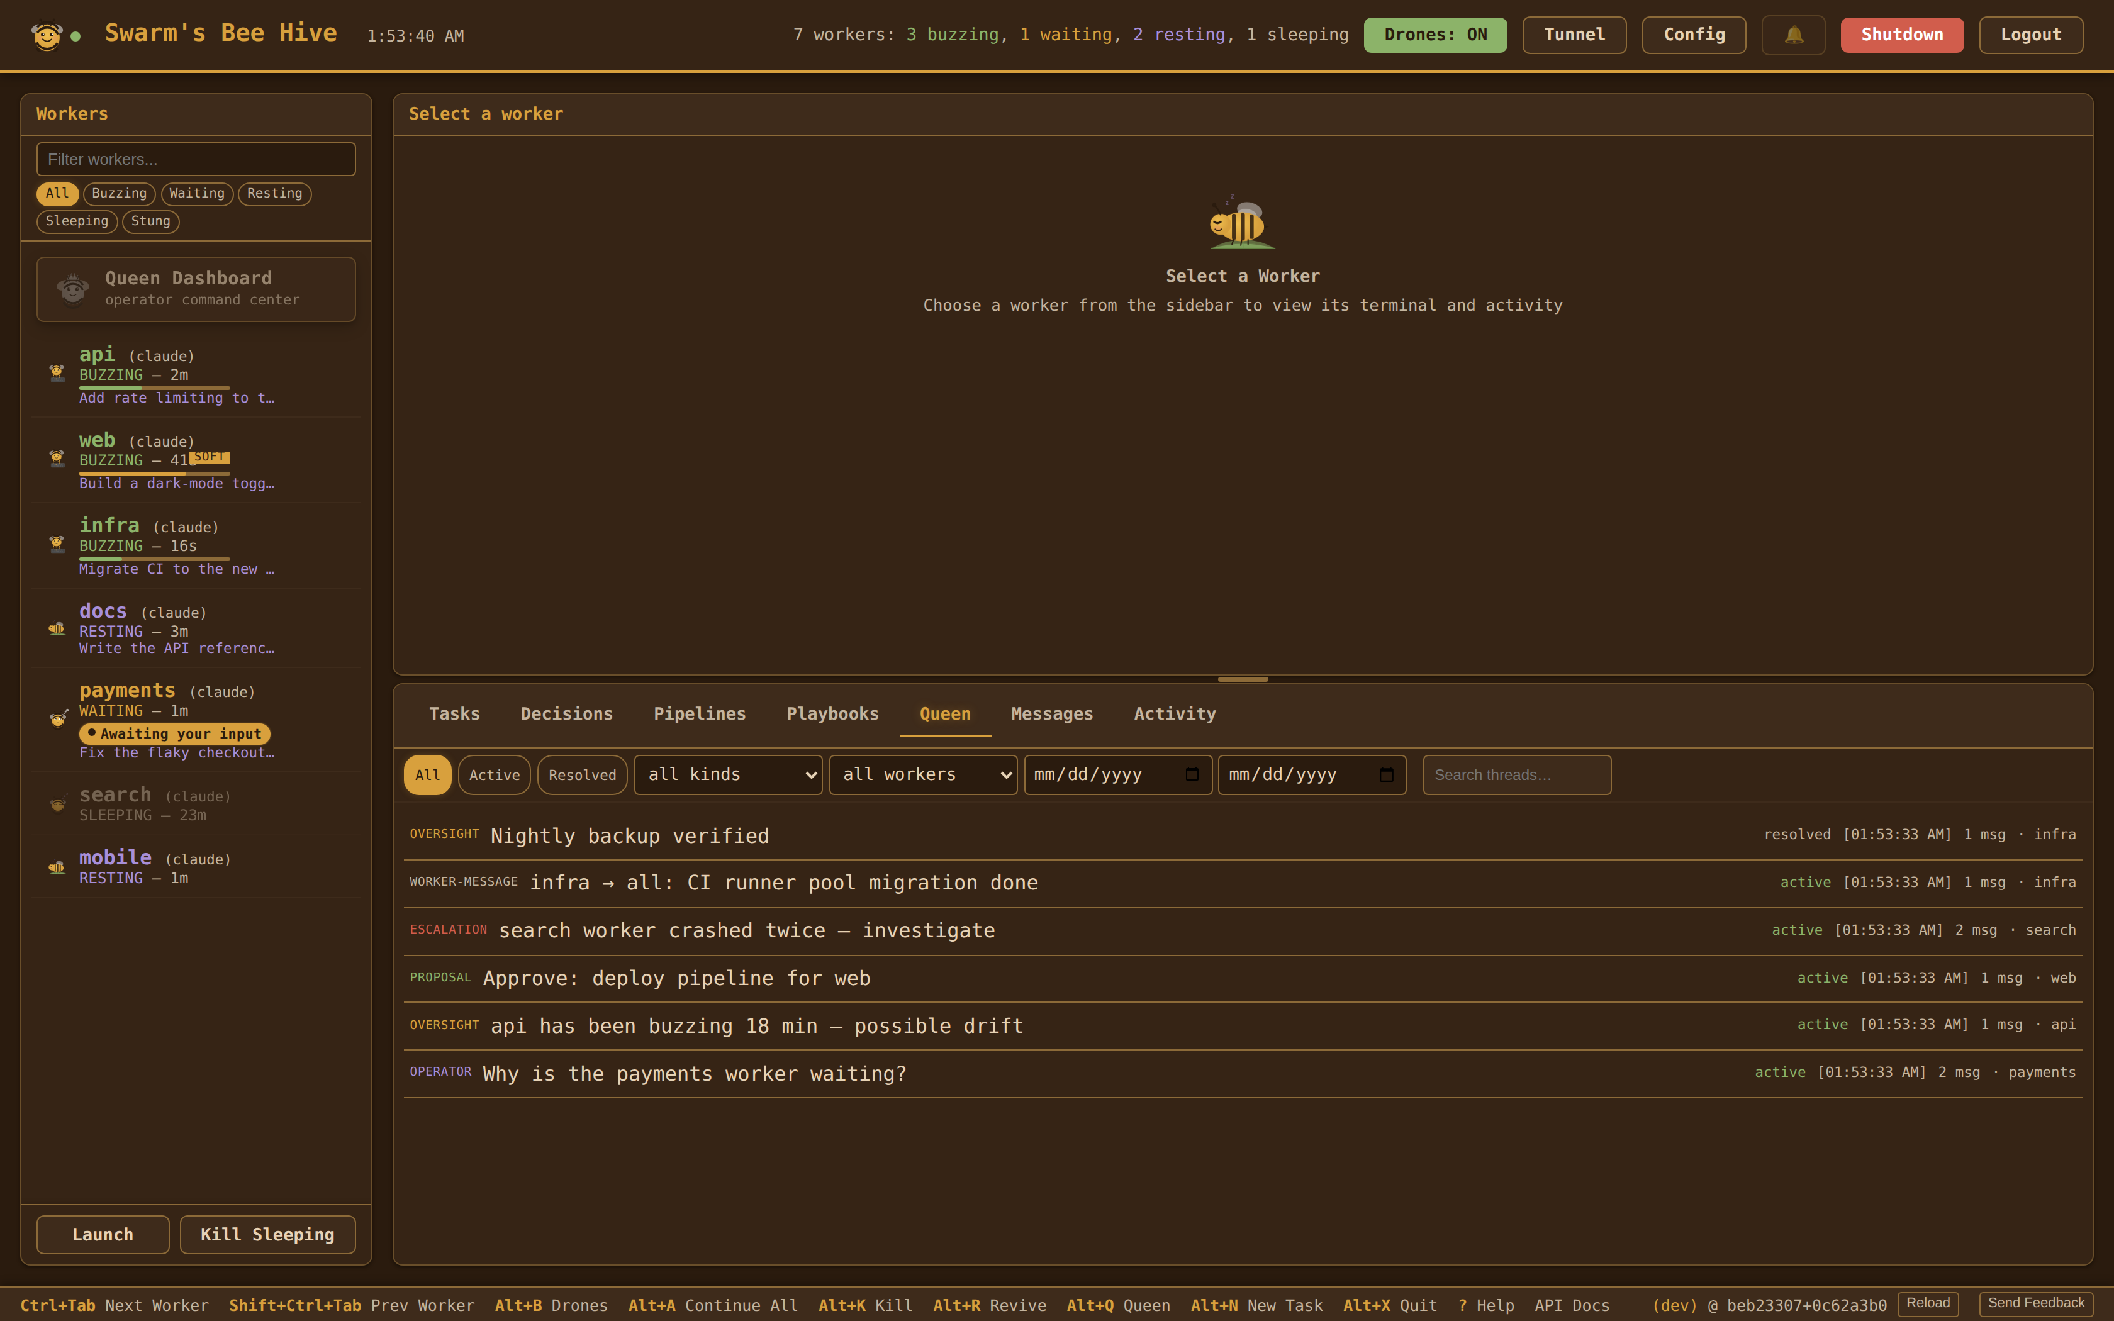Click the panel resize handle above tabs

[x=1242, y=679]
